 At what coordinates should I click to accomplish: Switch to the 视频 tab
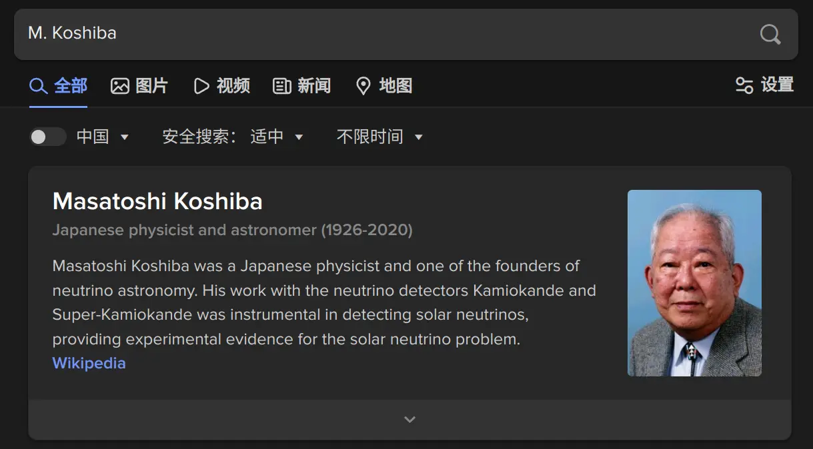click(233, 86)
